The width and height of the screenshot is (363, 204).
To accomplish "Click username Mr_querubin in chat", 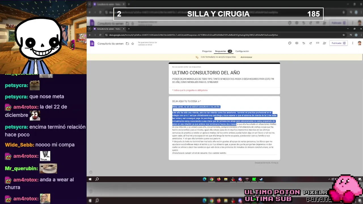I will tap(21, 168).
